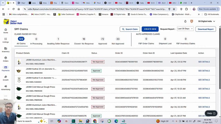Click the Approved status for Apr 23 claim
Image resolution: width=221 pixels, height=124 pixels.
[96, 71]
